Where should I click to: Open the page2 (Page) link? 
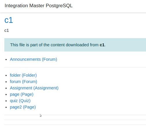click(23, 107)
